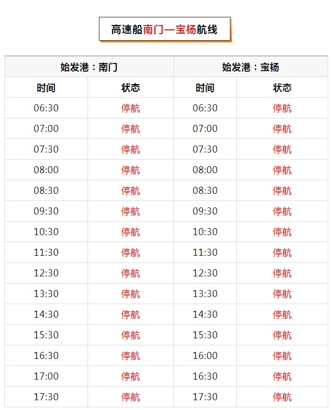Viewport: 331px width, 410px height.
Task: Click the 状态 header under 宝杨
Action: coord(282,88)
